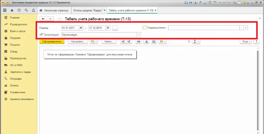
Task: Add report to favorites star
Action: pos(59,19)
